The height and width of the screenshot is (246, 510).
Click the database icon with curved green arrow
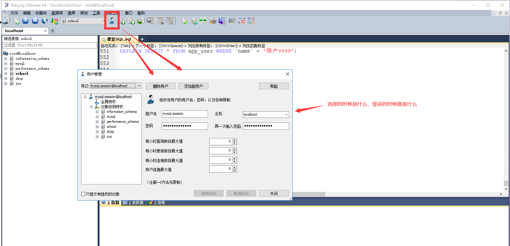tap(141, 21)
